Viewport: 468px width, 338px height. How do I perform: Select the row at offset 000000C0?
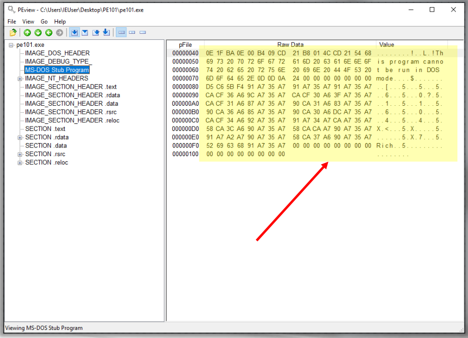(315, 120)
